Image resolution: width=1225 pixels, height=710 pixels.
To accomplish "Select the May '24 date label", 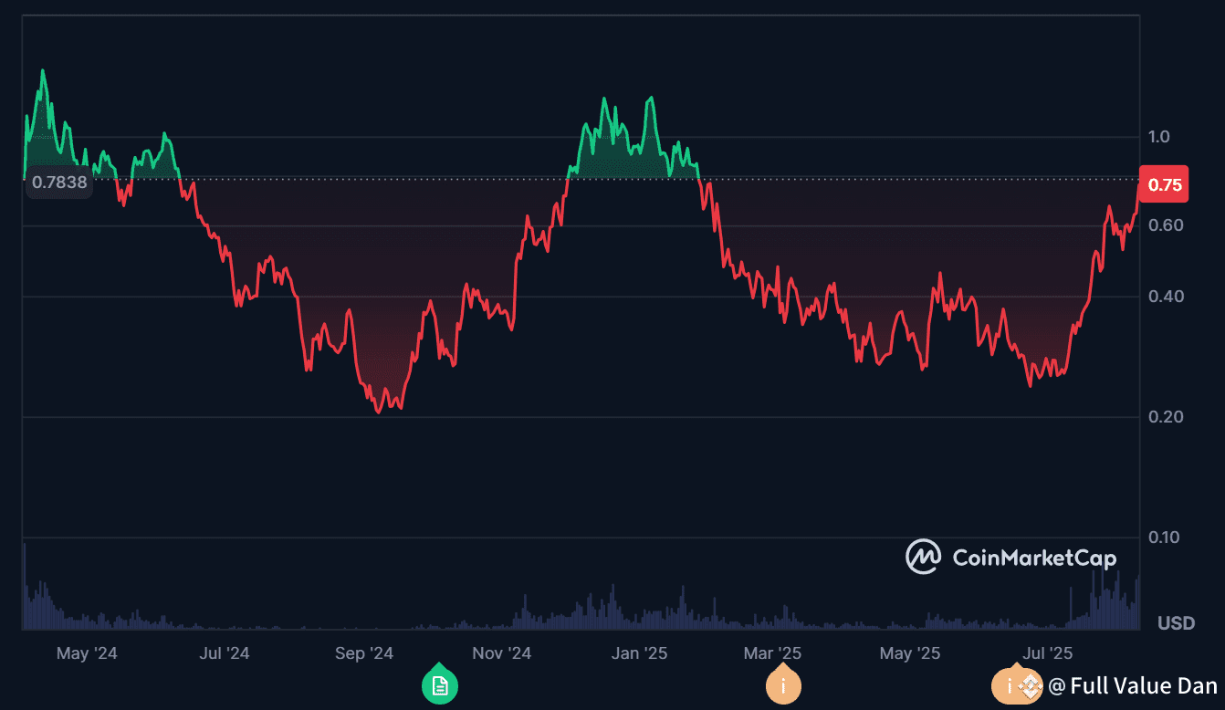I will click(x=87, y=653).
